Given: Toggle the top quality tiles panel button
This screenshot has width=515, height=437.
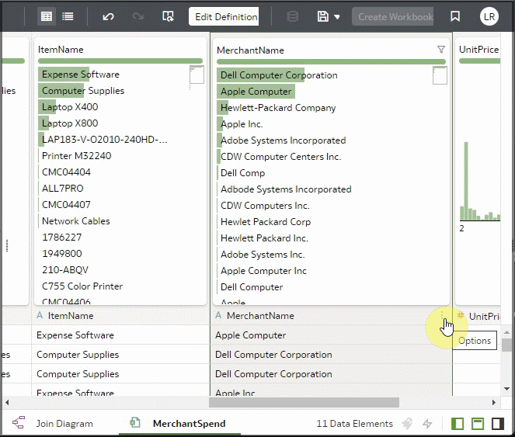Looking at the screenshot, I should pyautogui.click(x=478, y=424).
